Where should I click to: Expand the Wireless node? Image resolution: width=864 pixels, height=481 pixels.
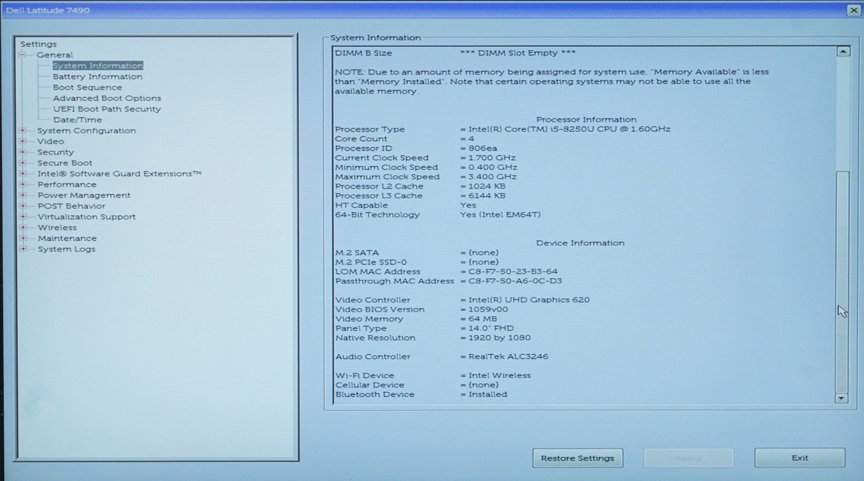[x=22, y=227]
